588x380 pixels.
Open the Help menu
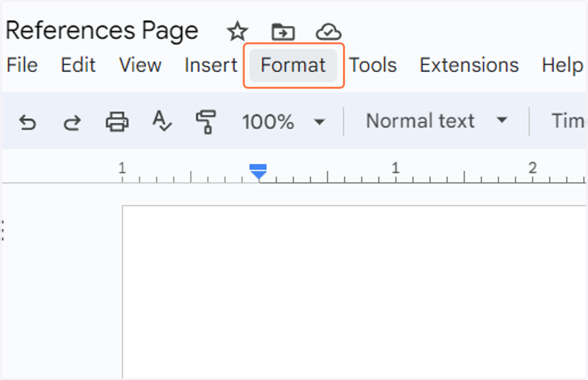tap(563, 65)
